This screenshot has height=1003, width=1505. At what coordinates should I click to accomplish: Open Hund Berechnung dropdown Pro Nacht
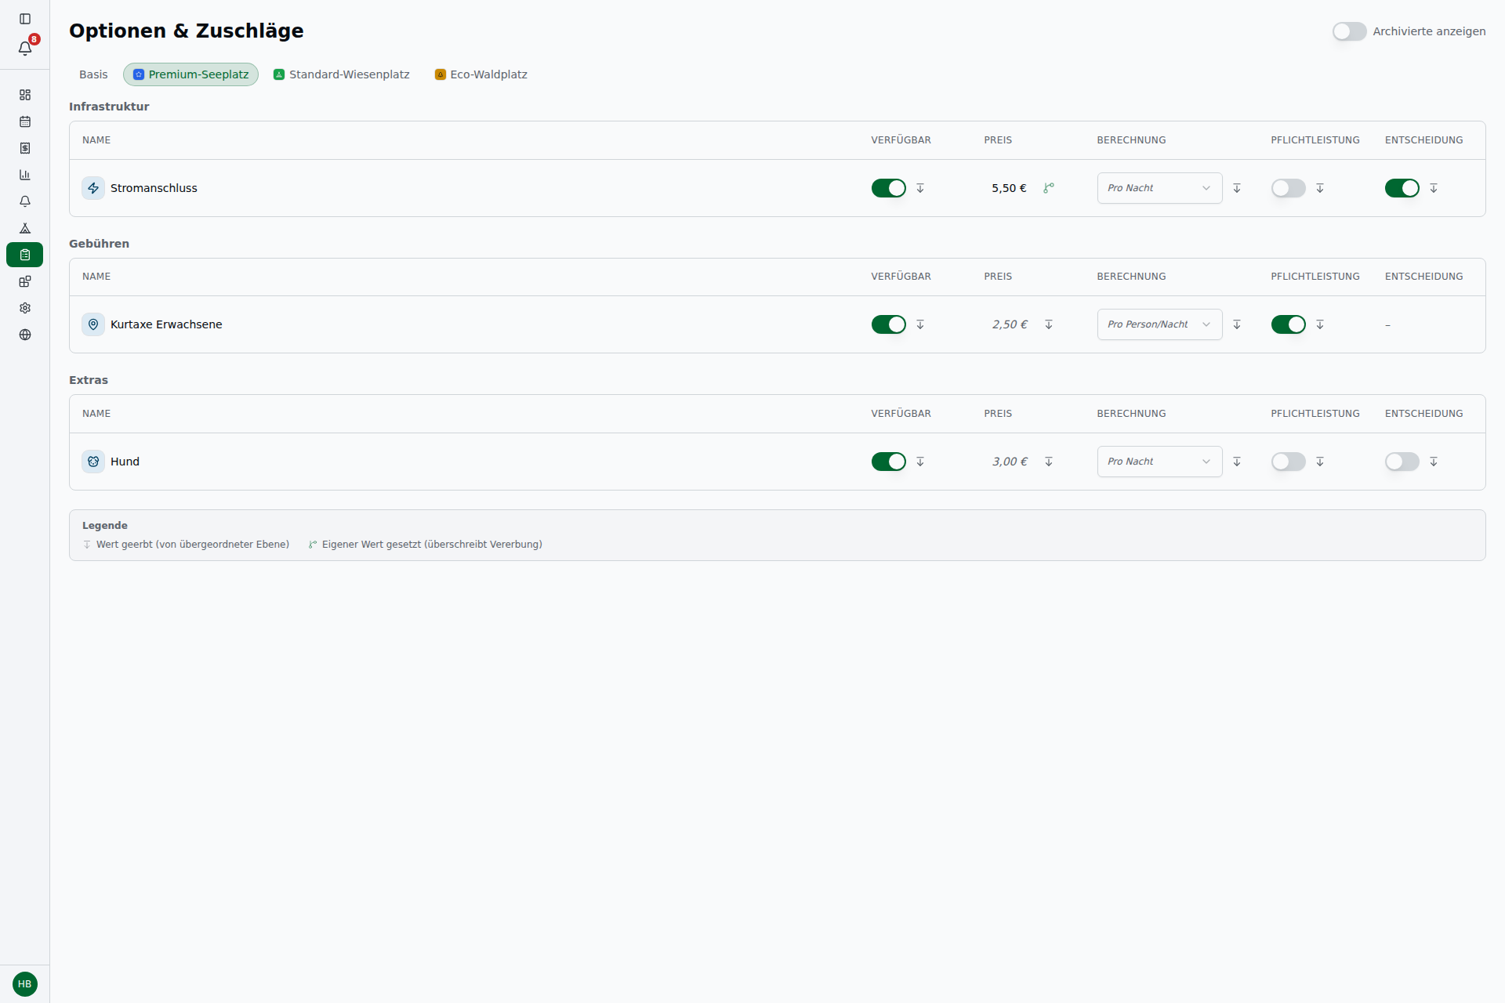tap(1159, 462)
